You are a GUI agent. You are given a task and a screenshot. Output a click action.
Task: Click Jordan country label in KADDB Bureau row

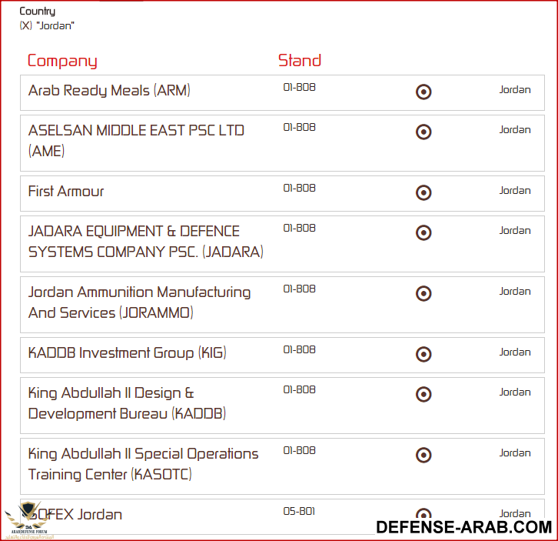point(515,392)
